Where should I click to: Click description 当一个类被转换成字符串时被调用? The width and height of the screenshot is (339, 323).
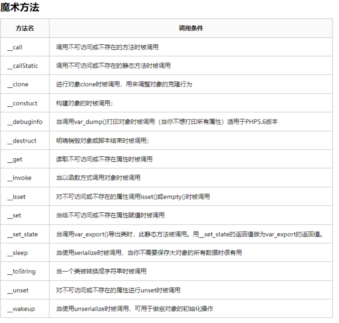pyautogui.click(x=101, y=271)
